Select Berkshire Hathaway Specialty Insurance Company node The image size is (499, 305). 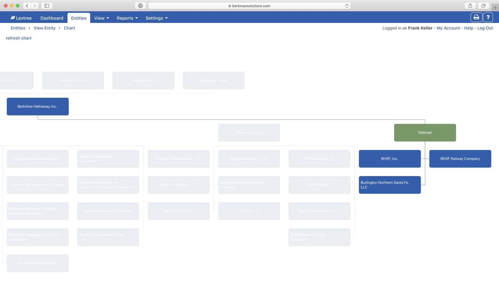pyautogui.click(x=38, y=211)
